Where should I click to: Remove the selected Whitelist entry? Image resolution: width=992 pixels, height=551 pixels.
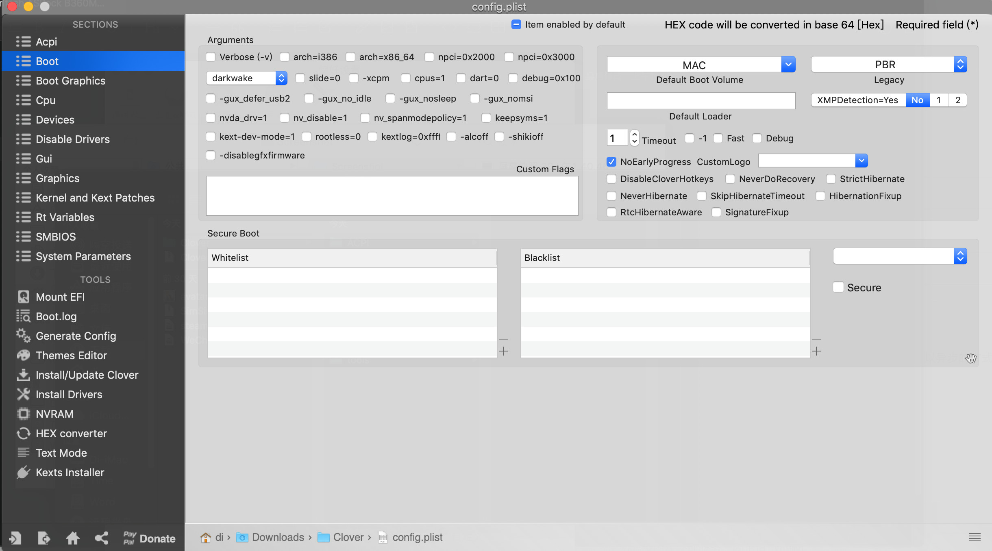pos(503,340)
